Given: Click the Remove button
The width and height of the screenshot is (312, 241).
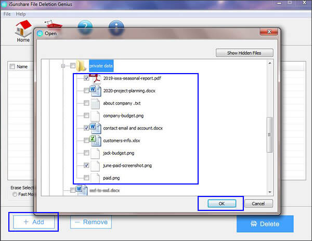Looking at the screenshot, I should tap(91, 222).
